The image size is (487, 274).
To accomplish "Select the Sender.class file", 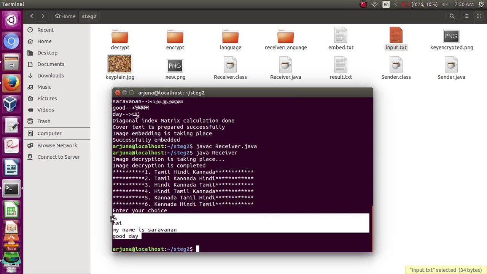I will tap(396, 66).
